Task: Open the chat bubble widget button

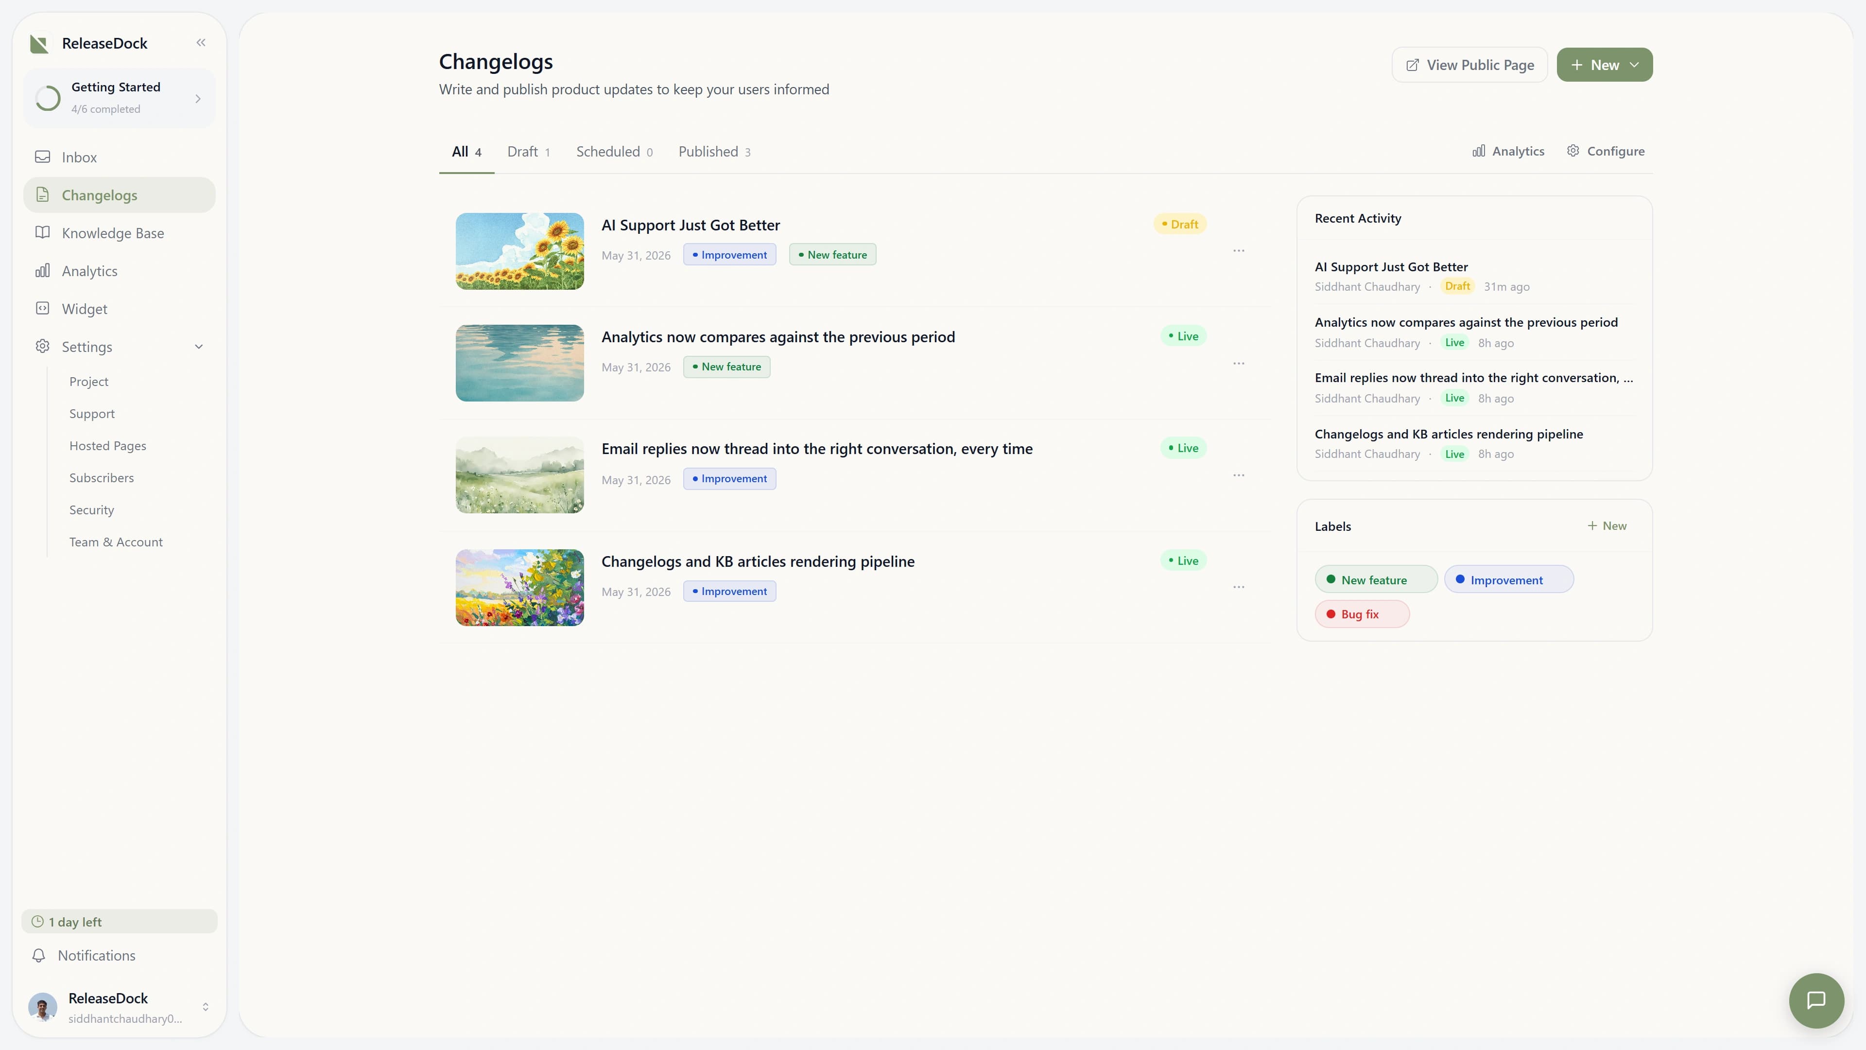Action: click(x=1816, y=1000)
